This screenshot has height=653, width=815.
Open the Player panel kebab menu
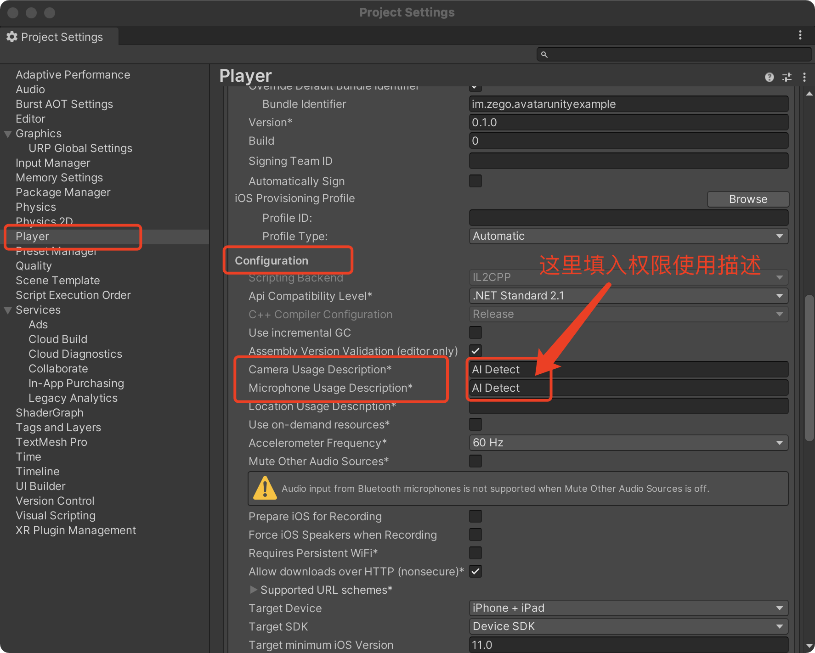[x=804, y=77]
